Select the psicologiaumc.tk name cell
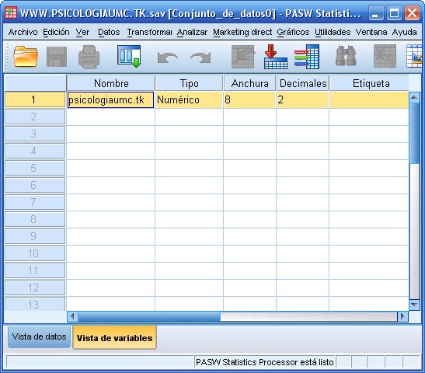Viewport: 425px width, 373px height. click(110, 99)
